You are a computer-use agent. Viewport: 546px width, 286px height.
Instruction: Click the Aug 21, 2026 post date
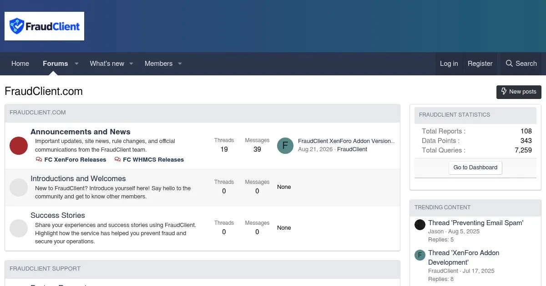tap(315, 149)
